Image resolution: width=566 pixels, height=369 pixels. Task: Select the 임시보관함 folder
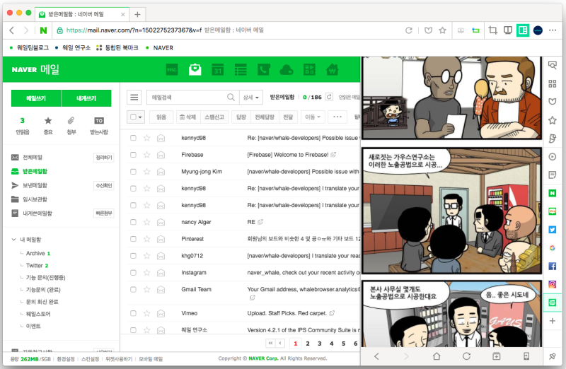coord(35,199)
